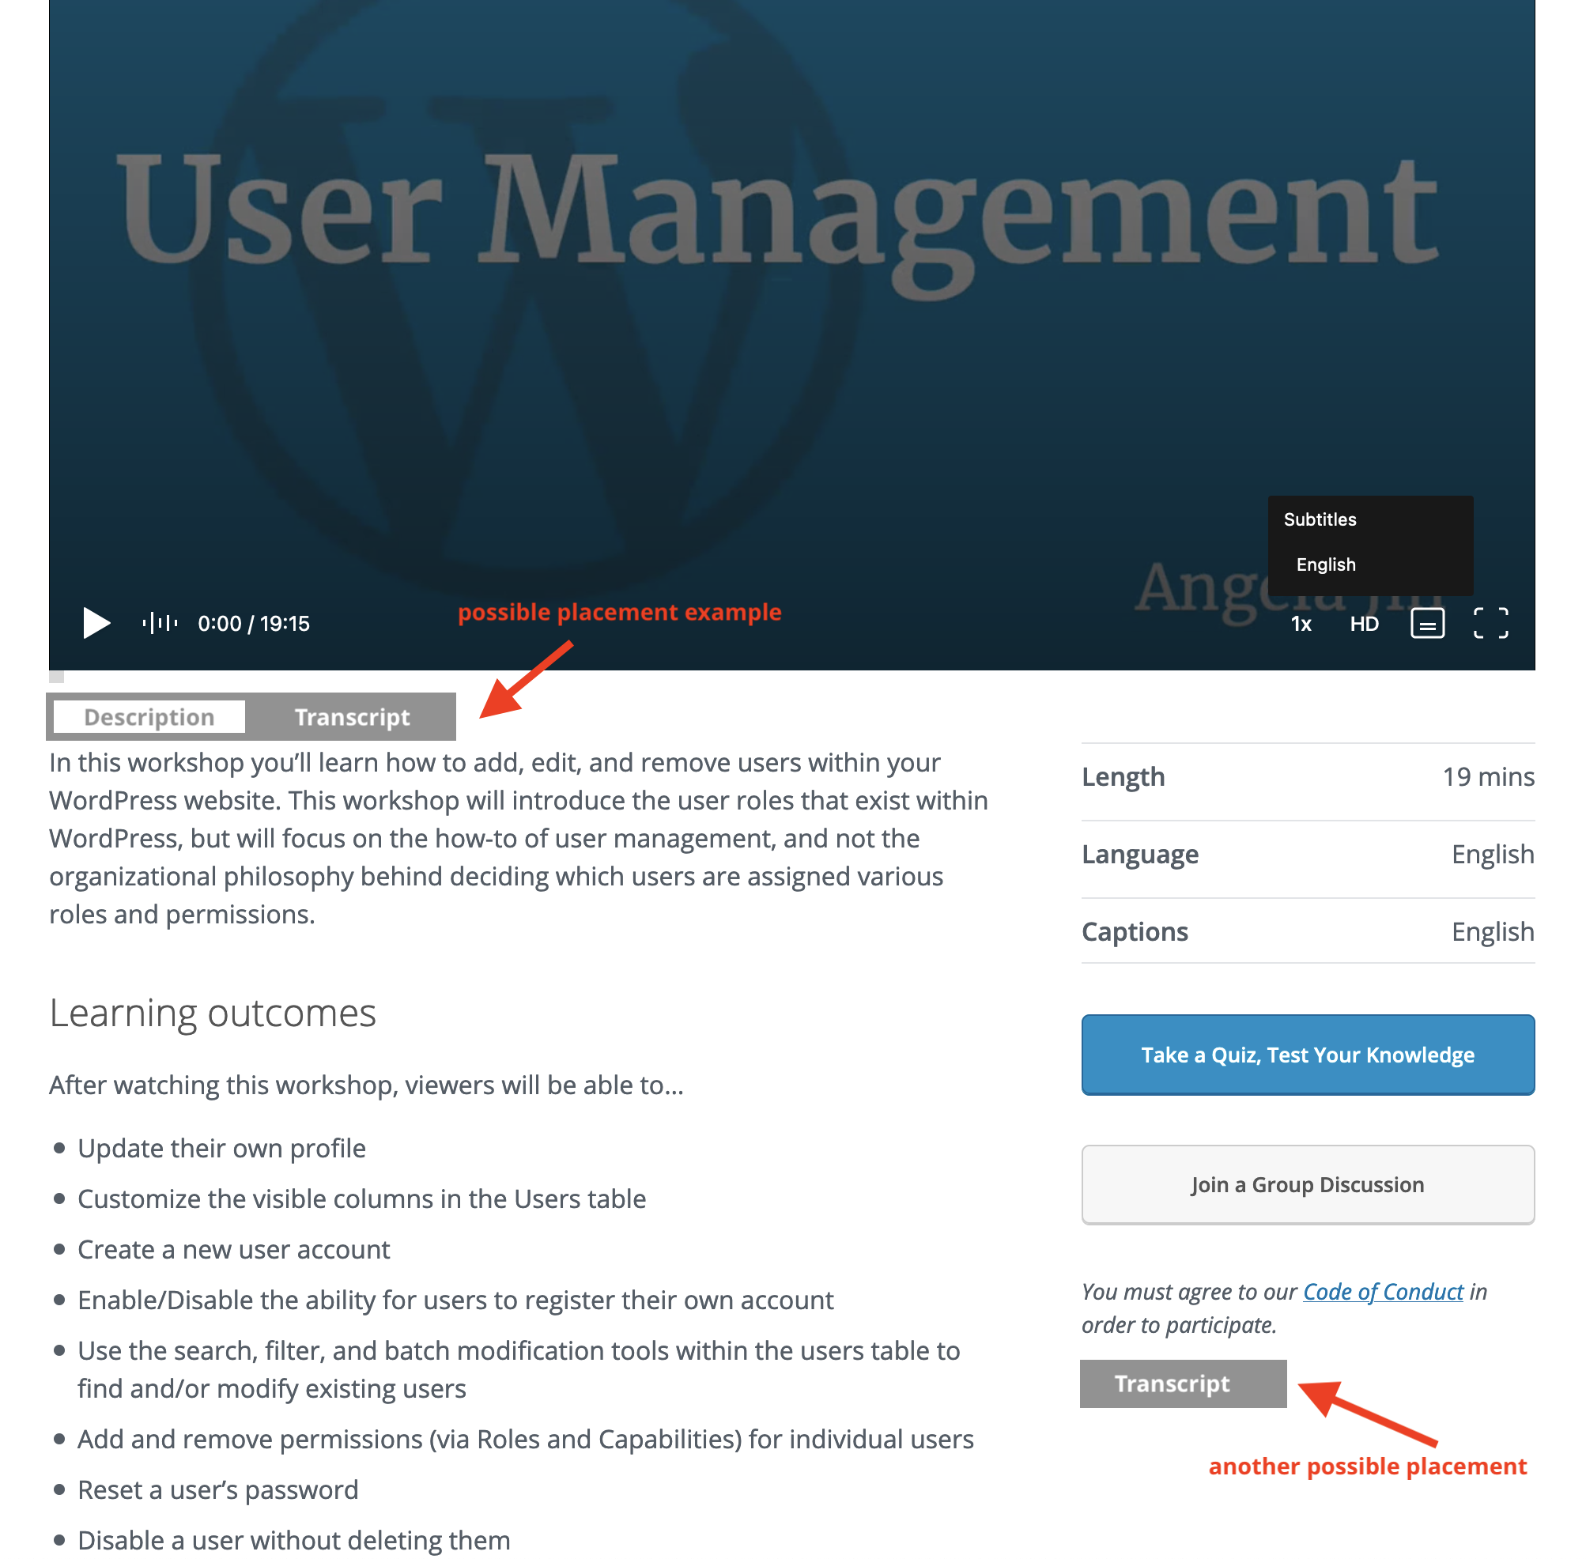
Task: Open the volume control in the player
Action: tap(160, 623)
